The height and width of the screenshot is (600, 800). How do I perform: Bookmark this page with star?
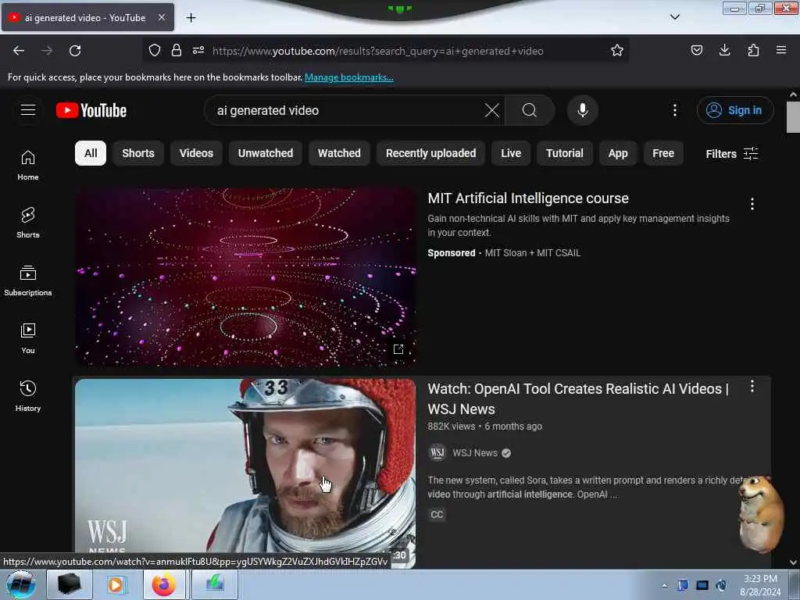pos(617,51)
